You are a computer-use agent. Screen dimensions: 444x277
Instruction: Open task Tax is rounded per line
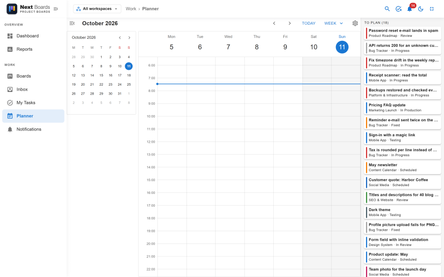[403, 153]
